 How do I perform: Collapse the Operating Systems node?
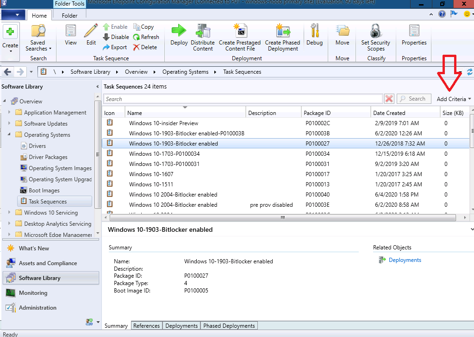click(9, 134)
